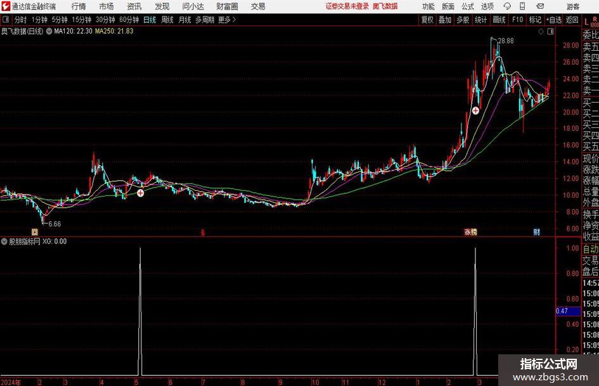Open the mobile phone icon in title bar
This screenshot has width=599, height=386.
coord(522,6)
